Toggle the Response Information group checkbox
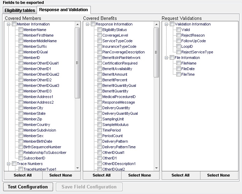242x194 pixels. [x=93, y=24]
